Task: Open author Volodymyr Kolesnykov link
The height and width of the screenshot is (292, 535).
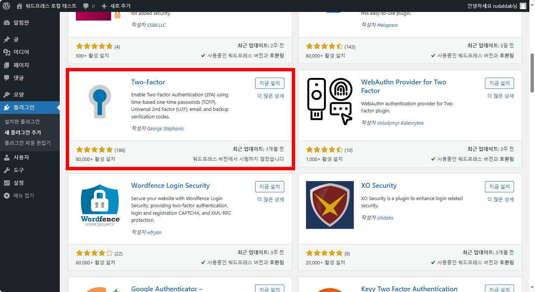Action: [x=401, y=123]
